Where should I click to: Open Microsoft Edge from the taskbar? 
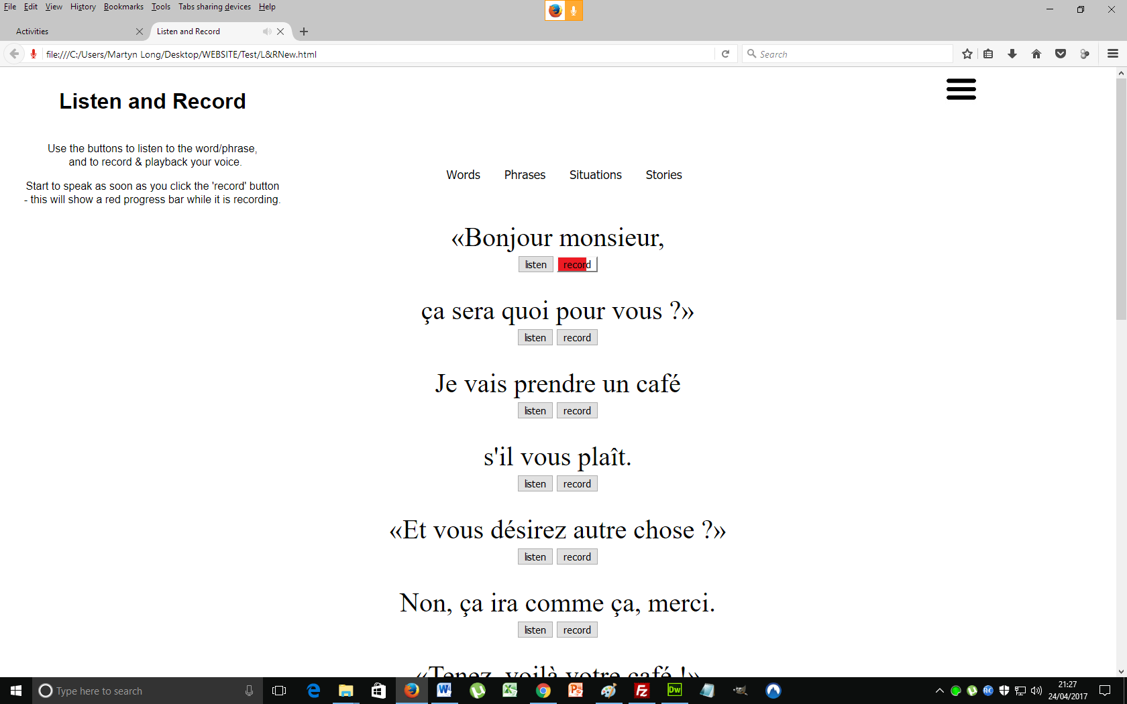[313, 691]
